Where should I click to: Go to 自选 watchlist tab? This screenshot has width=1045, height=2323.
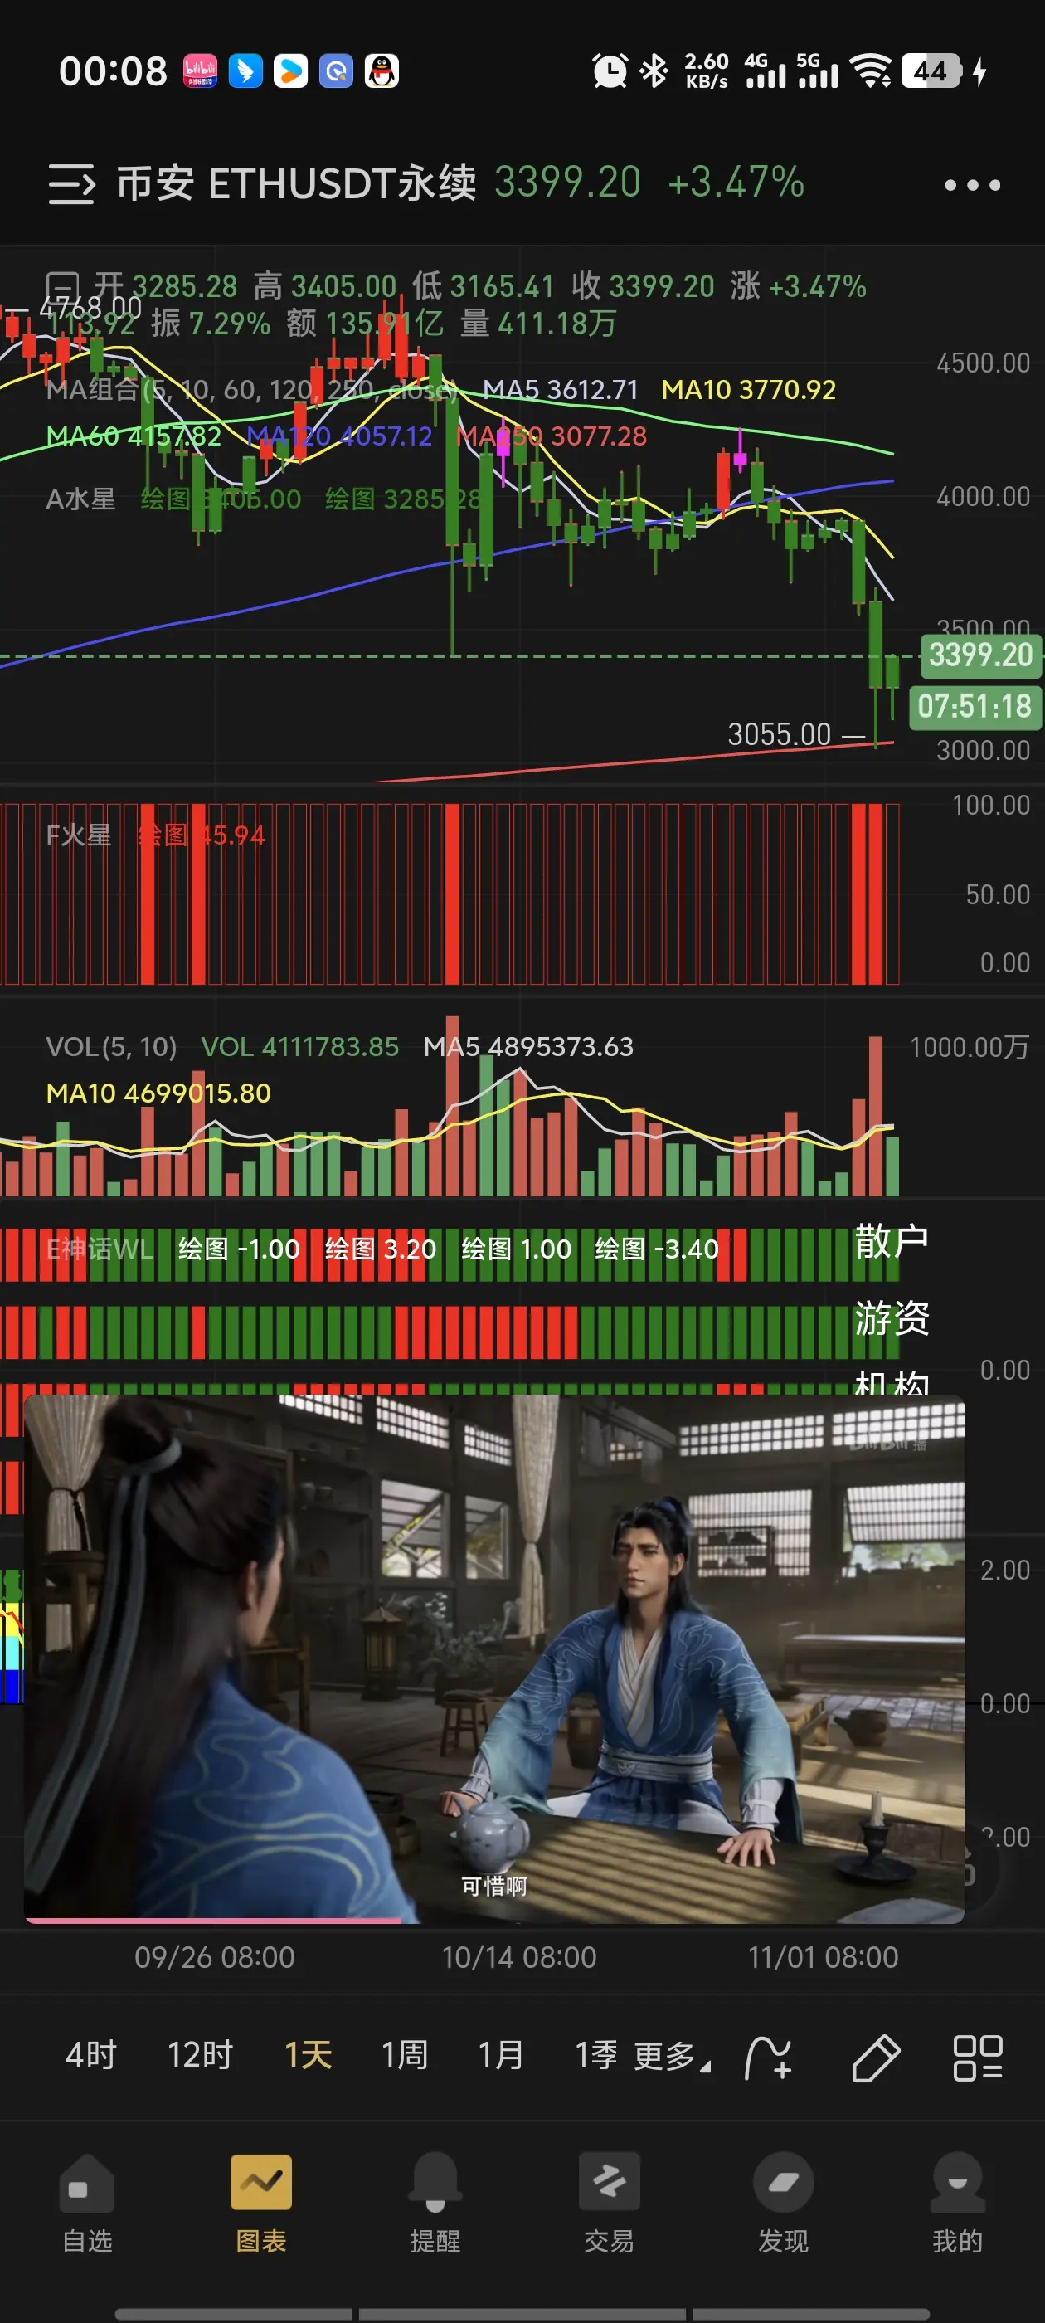[87, 2204]
